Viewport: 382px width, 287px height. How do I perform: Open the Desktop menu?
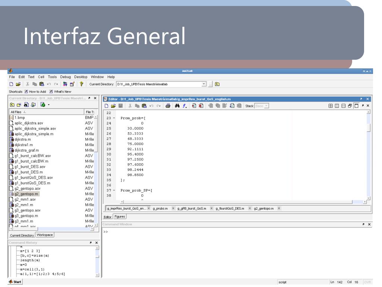[x=81, y=77]
